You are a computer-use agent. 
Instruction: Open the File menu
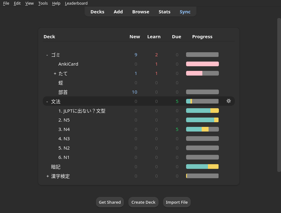click(x=6, y=3)
